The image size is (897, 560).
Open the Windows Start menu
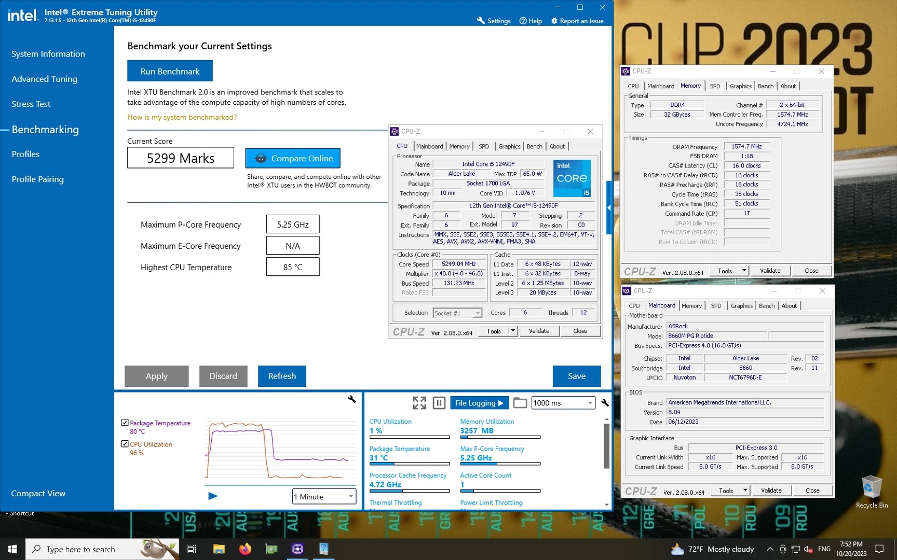tap(12, 549)
